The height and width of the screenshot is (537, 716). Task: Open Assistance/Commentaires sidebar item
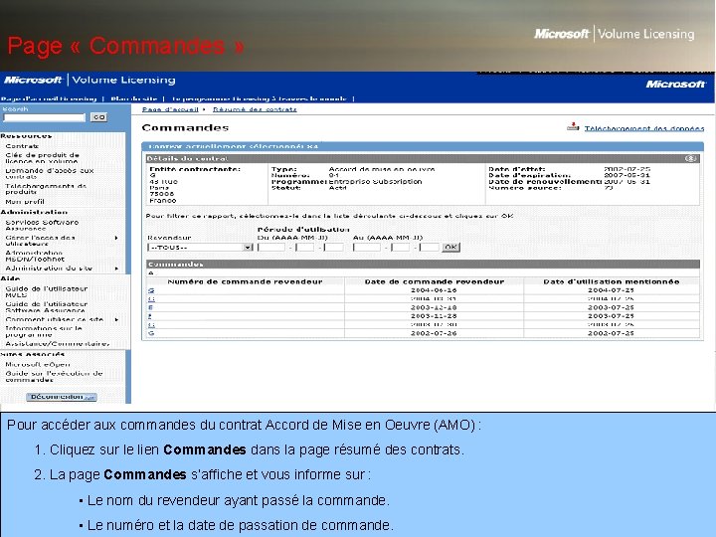[57, 343]
